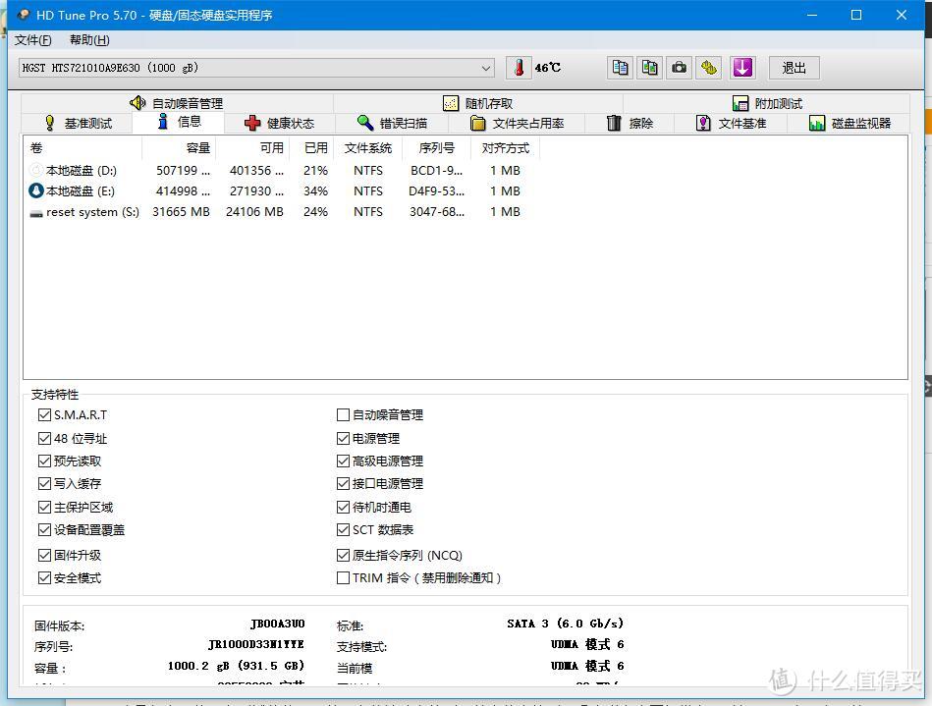Open the drive selection dropdown
The height and width of the screenshot is (706, 932).
[256, 68]
